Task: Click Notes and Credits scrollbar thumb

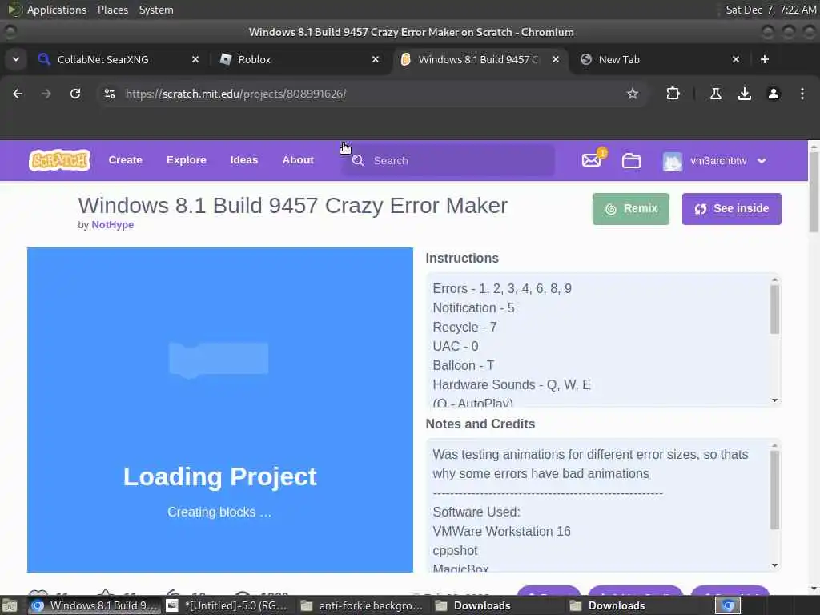Action: click(x=774, y=490)
